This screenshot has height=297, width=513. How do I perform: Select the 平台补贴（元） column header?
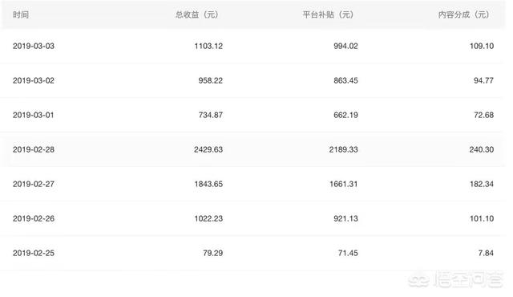click(x=328, y=14)
